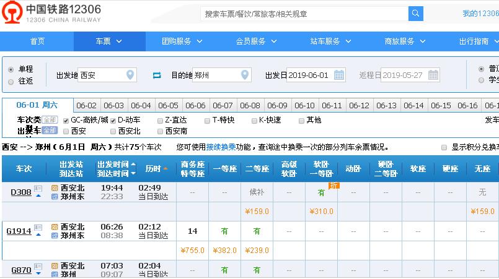This screenshot has width=499, height=279.
Task: Open 我的12306 account link
Action: point(480,14)
